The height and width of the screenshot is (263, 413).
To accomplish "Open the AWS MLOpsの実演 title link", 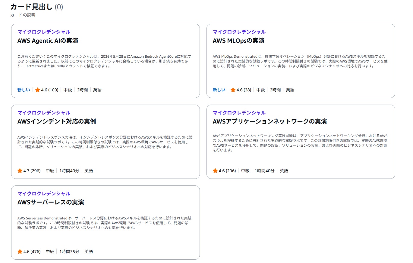I will [238, 41].
